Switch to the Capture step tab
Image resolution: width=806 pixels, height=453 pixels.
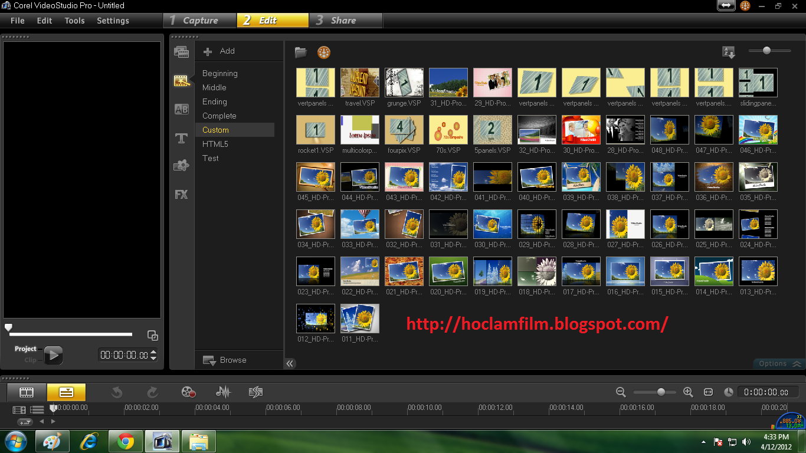coord(200,21)
